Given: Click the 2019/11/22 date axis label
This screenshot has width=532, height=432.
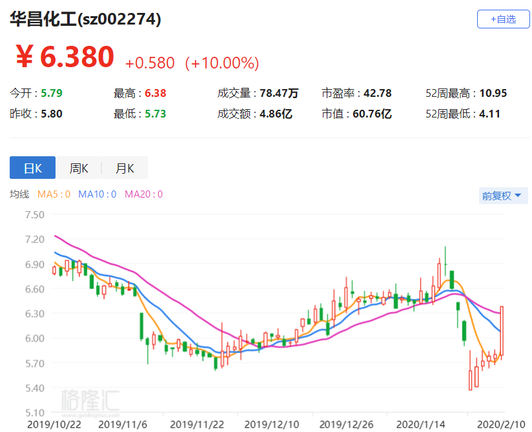Looking at the screenshot, I should (197, 424).
